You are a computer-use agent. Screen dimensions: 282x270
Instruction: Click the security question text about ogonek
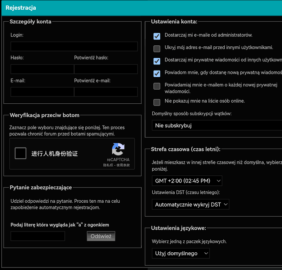pos(60,225)
